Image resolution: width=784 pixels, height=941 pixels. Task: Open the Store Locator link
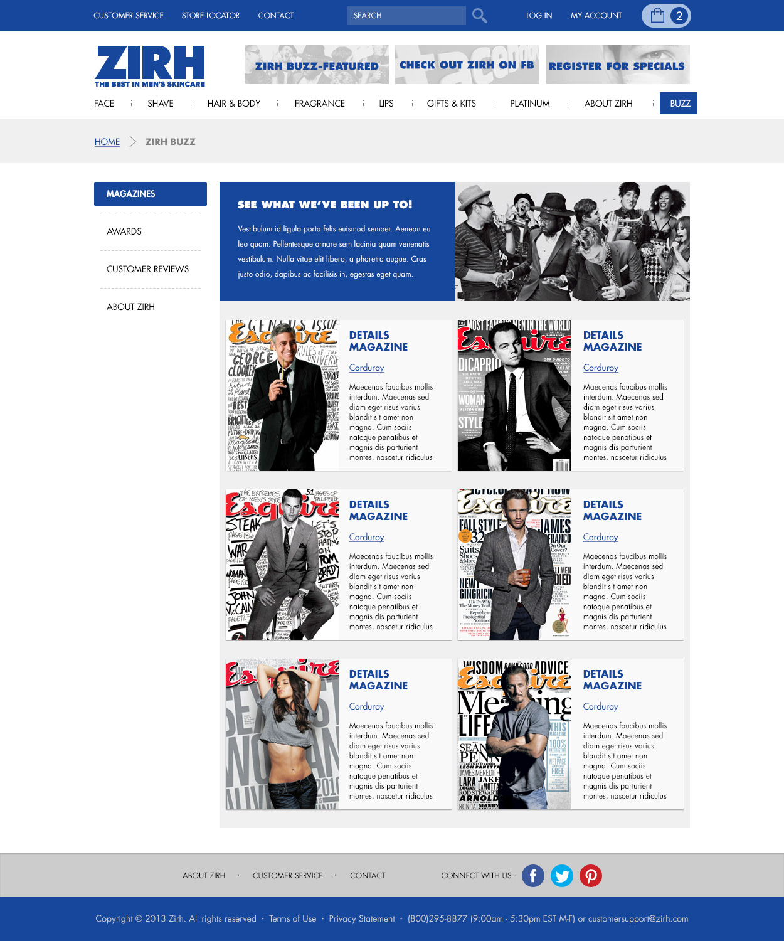click(x=211, y=16)
